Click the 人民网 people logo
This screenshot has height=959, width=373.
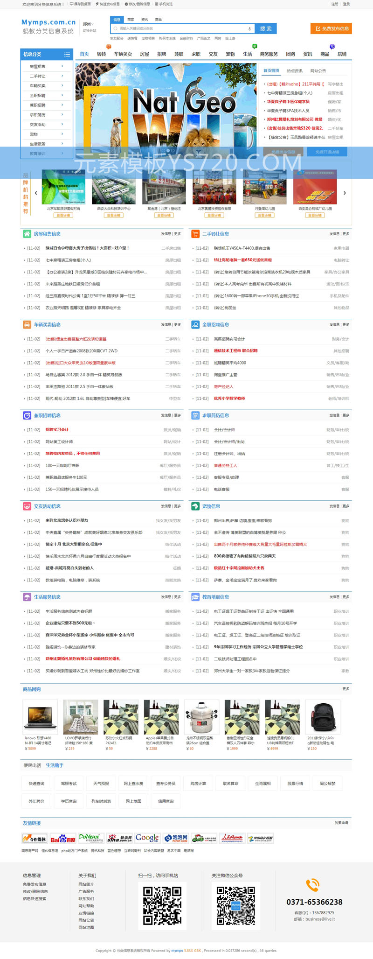click(x=232, y=838)
